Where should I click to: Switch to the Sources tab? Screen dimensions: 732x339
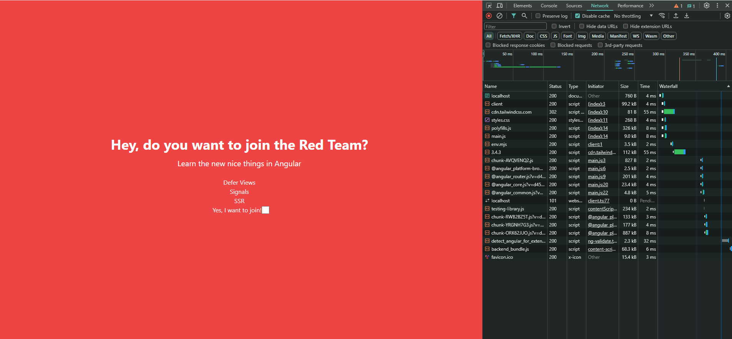tap(574, 6)
